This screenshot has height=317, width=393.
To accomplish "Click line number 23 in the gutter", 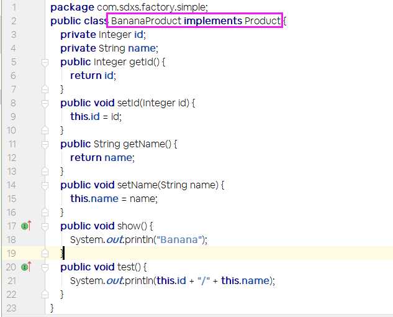I will pyautogui.click(x=11, y=308).
